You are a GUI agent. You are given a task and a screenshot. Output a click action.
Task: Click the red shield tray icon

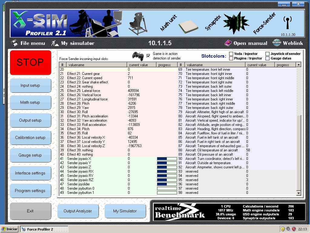[294, 229]
